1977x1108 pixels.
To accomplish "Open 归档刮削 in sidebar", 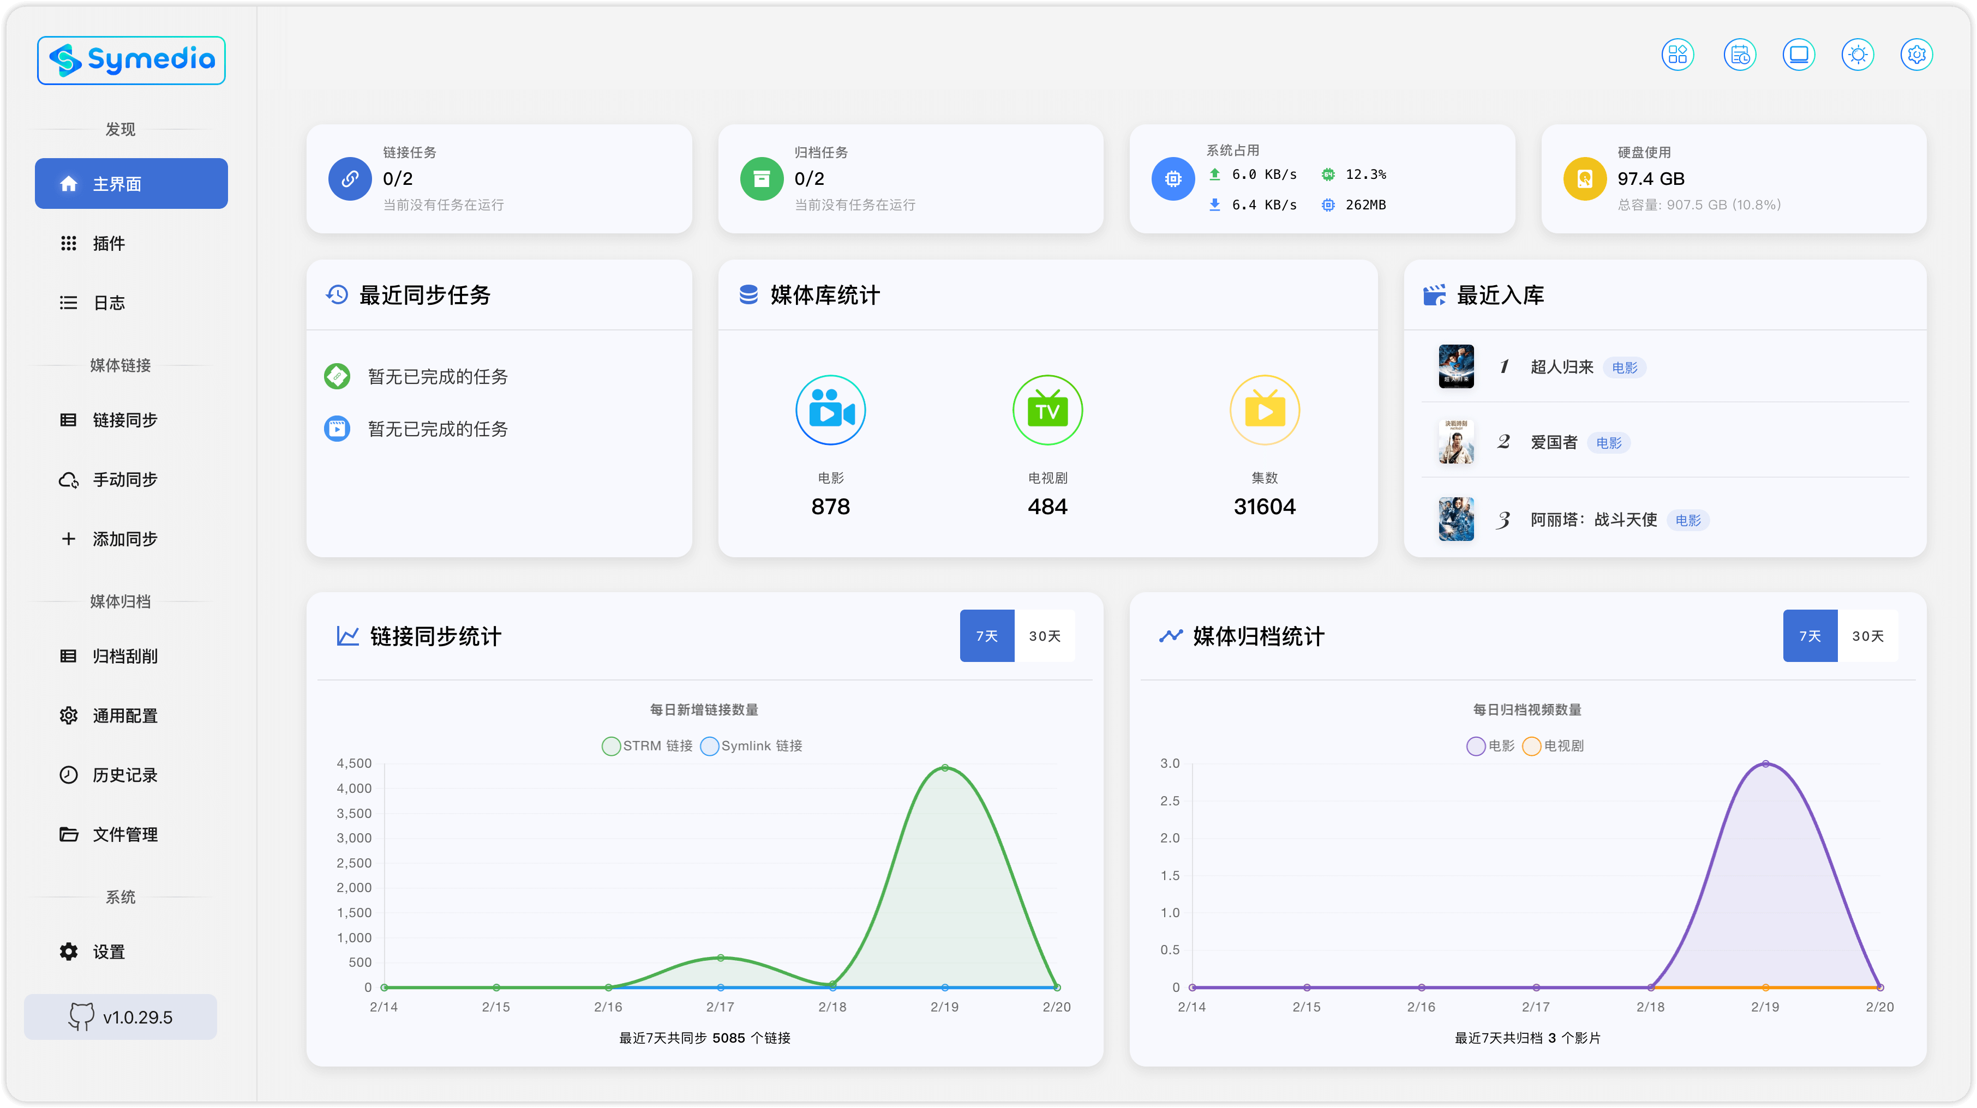I will point(131,656).
